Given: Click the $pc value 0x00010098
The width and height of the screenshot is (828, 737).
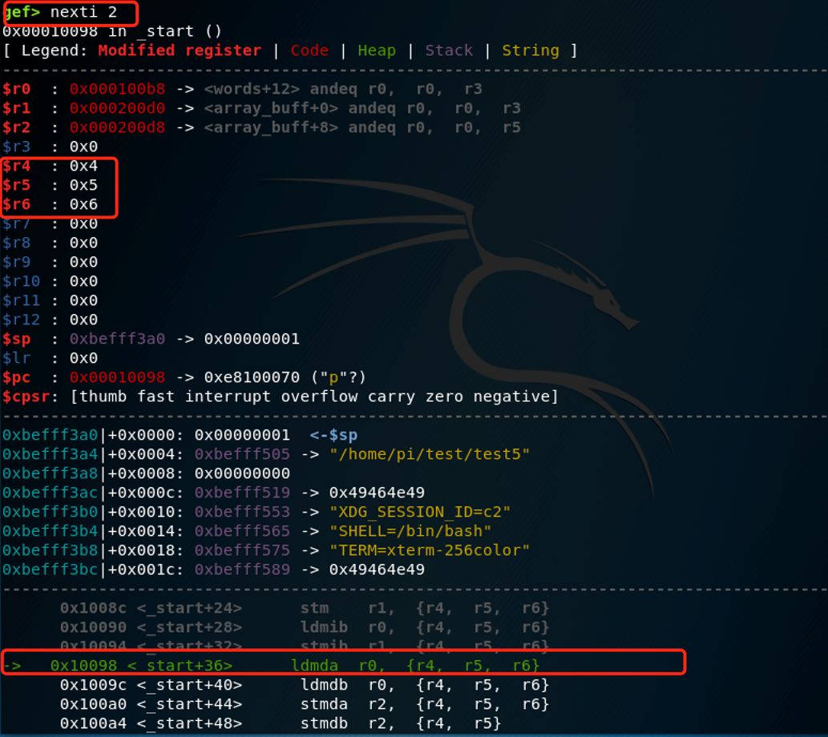Looking at the screenshot, I should coord(117,377).
